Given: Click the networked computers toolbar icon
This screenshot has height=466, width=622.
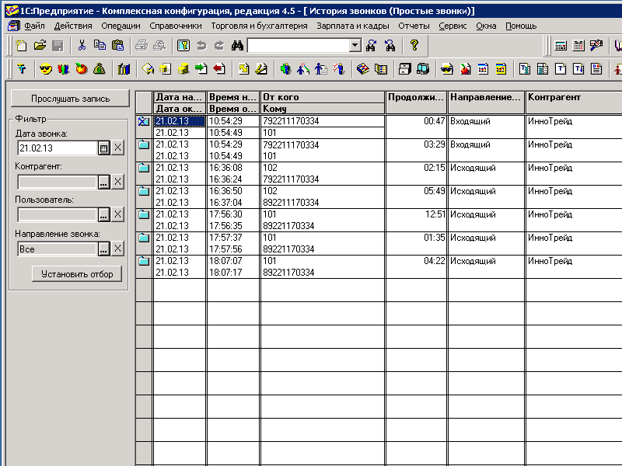Looking at the screenshot, I should (423, 69).
